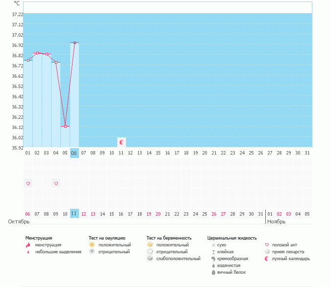Click red calendar date 19 in October

pos(149,214)
